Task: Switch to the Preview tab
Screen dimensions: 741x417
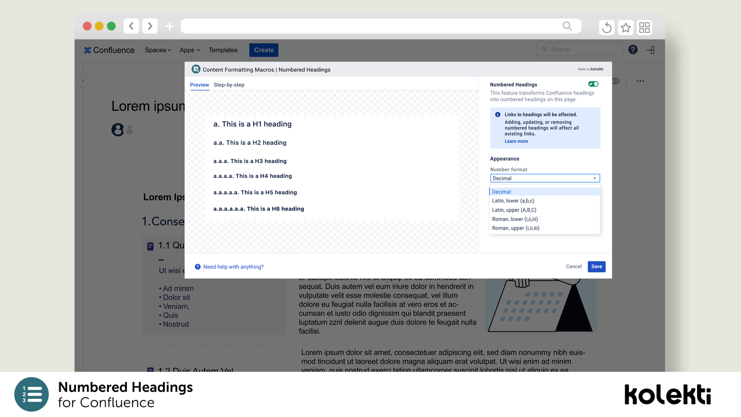Action: (200, 85)
